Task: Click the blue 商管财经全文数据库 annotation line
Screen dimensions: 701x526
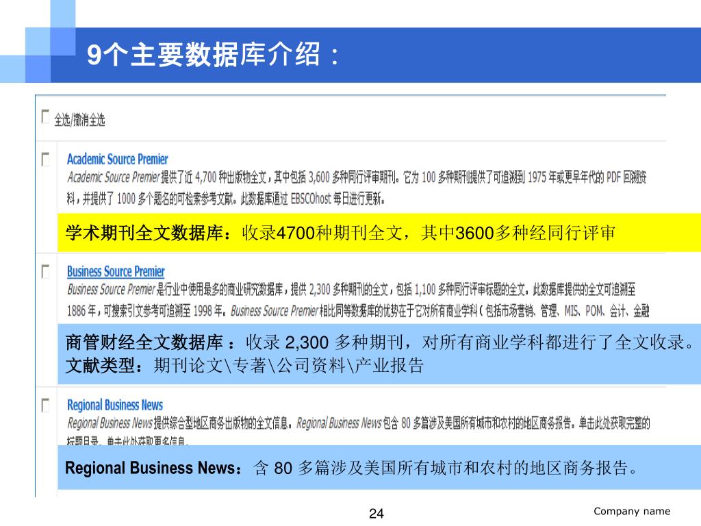Action: 379,342
